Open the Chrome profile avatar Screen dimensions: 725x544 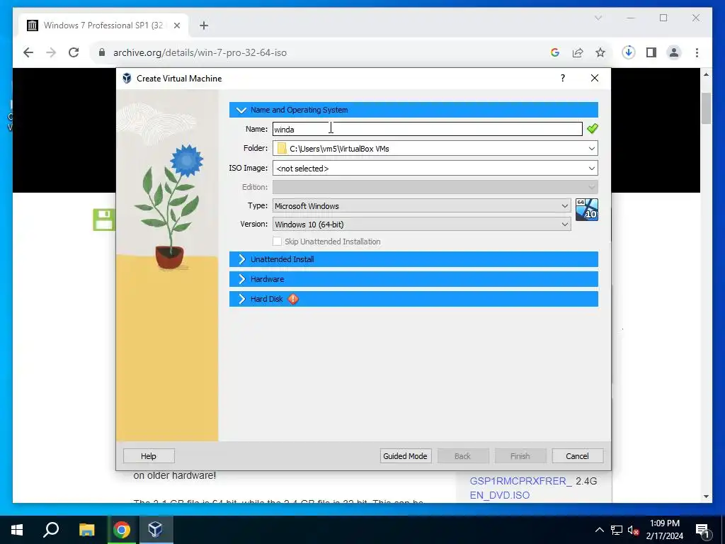click(x=674, y=52)
